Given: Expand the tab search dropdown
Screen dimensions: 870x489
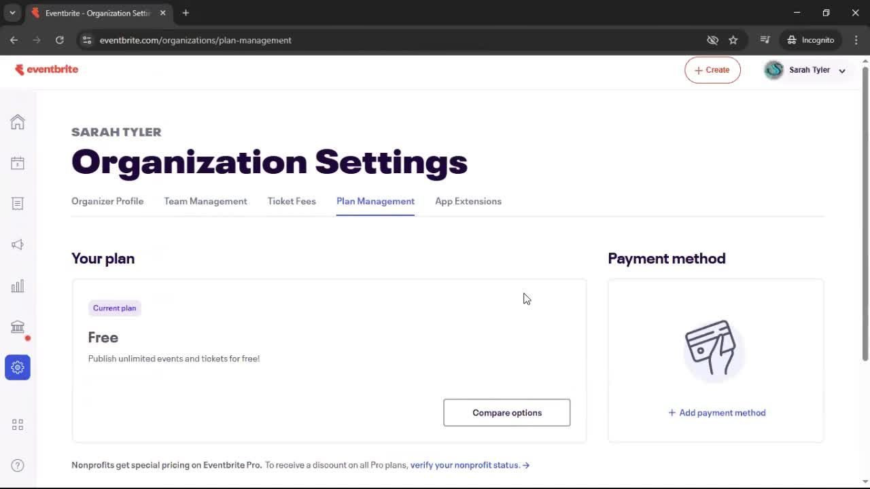Looking at the screenshot, I should click(x=12, y=13).
